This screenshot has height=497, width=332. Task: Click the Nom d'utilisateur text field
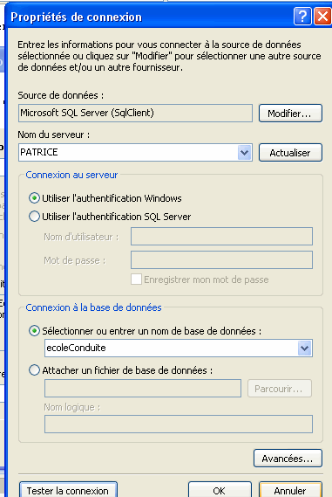221,236
